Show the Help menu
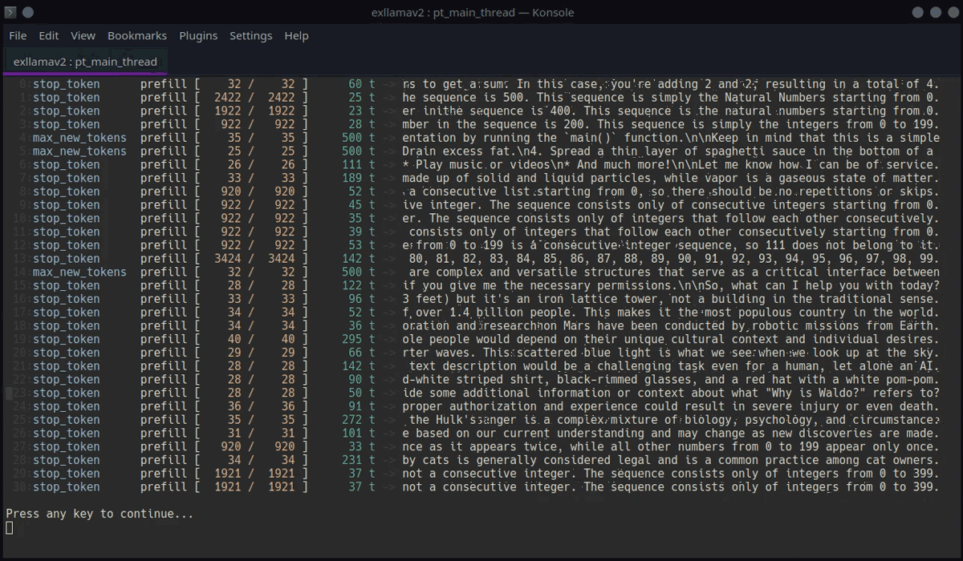Image resolution: width=963 pixels, height=561 pixels. pos(296,35)
